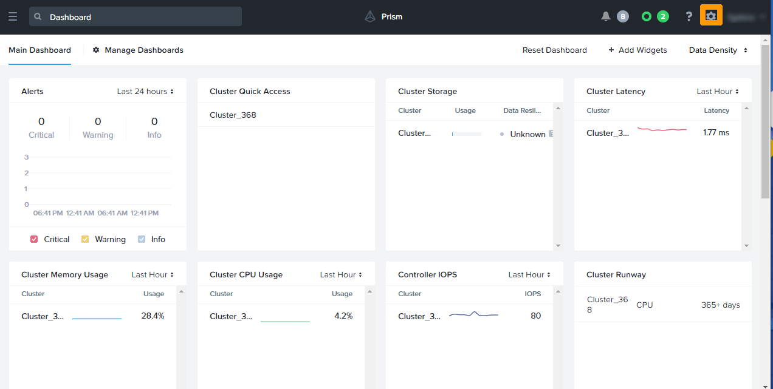Image resolution: width=773 pixels, height=389 pixels.
Task: Click the usage bar in Cluster Storage
Action: tap(466, 134)
